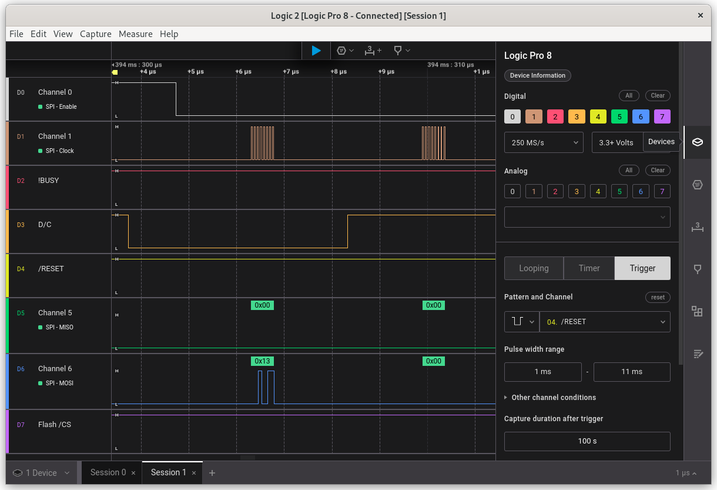Image resolution: width=717 pixels, height=490 pixels.
Task: Open the Extensions panel in right sidebar
Action: (698, 311)
